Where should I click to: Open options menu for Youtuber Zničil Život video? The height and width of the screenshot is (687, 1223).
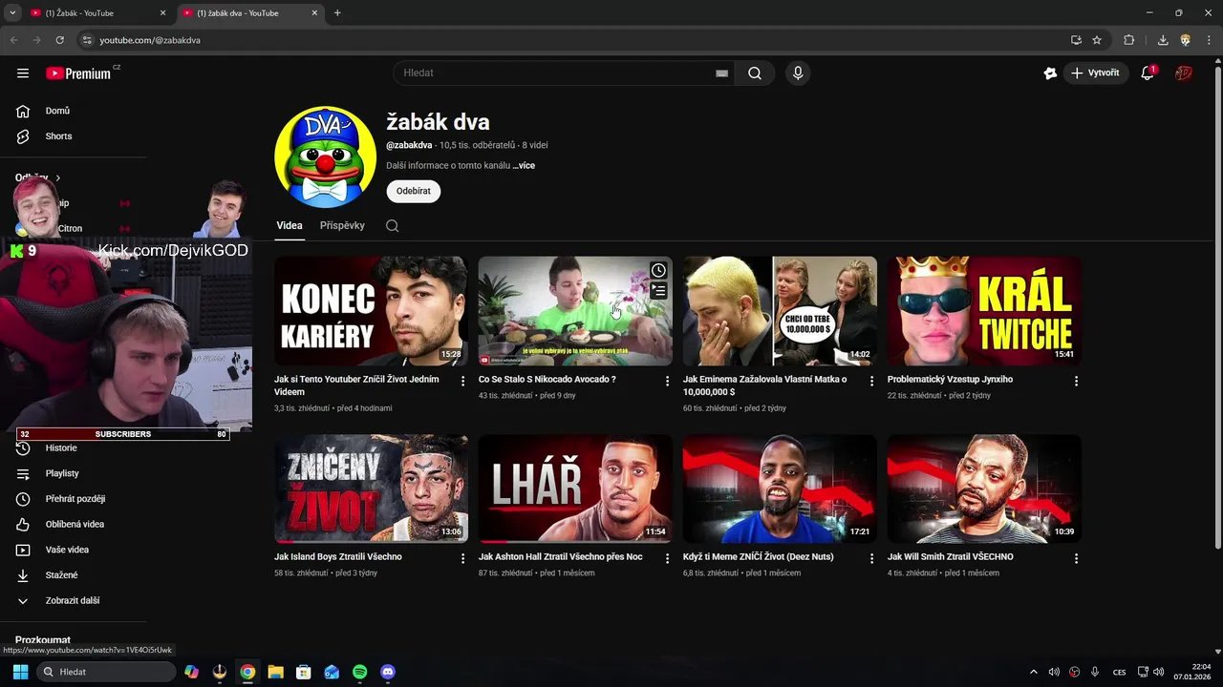tap(462, 381)
